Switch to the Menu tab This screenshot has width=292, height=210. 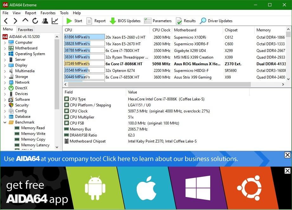pyautogui.click(x=8, y=29)
